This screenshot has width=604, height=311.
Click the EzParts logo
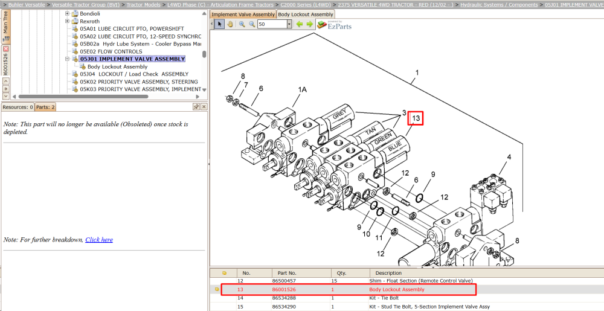click(334, 25)
